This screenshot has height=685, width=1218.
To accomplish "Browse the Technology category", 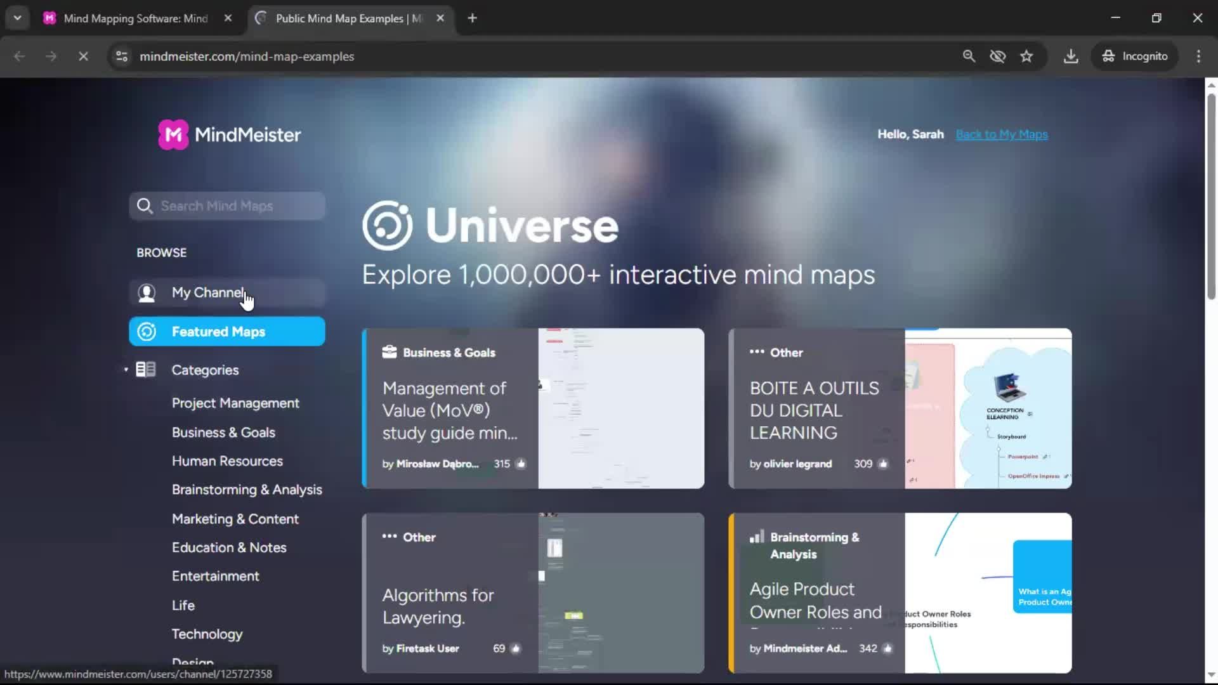I will tap(207, 634).
